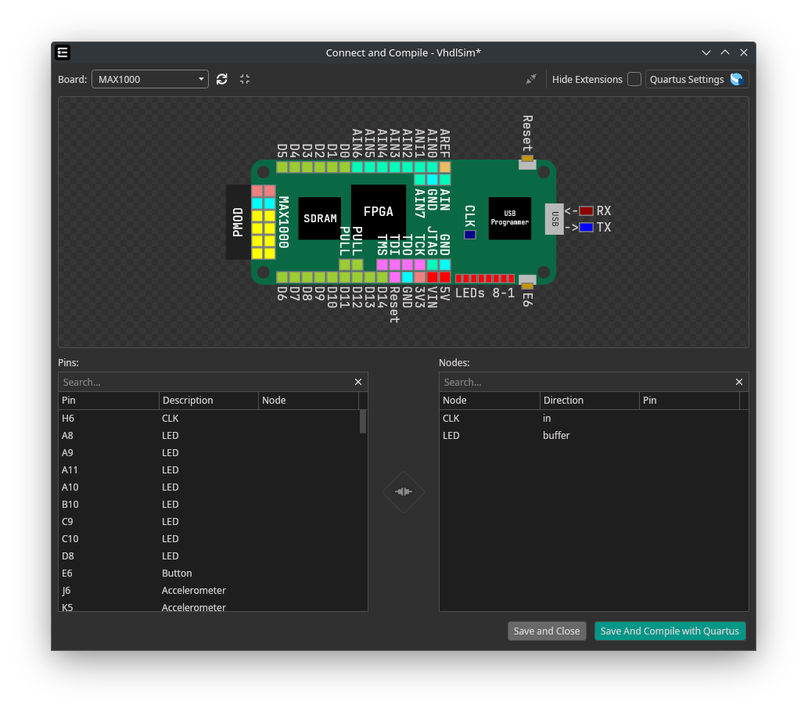Click the USB Programmer chip on board
The height and width of the screenshot is (712, 808).
pos(510,218)
